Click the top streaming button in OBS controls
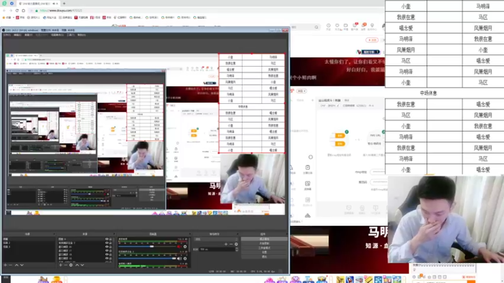This screenshot has width=504, height=283. tap(264, 239)
